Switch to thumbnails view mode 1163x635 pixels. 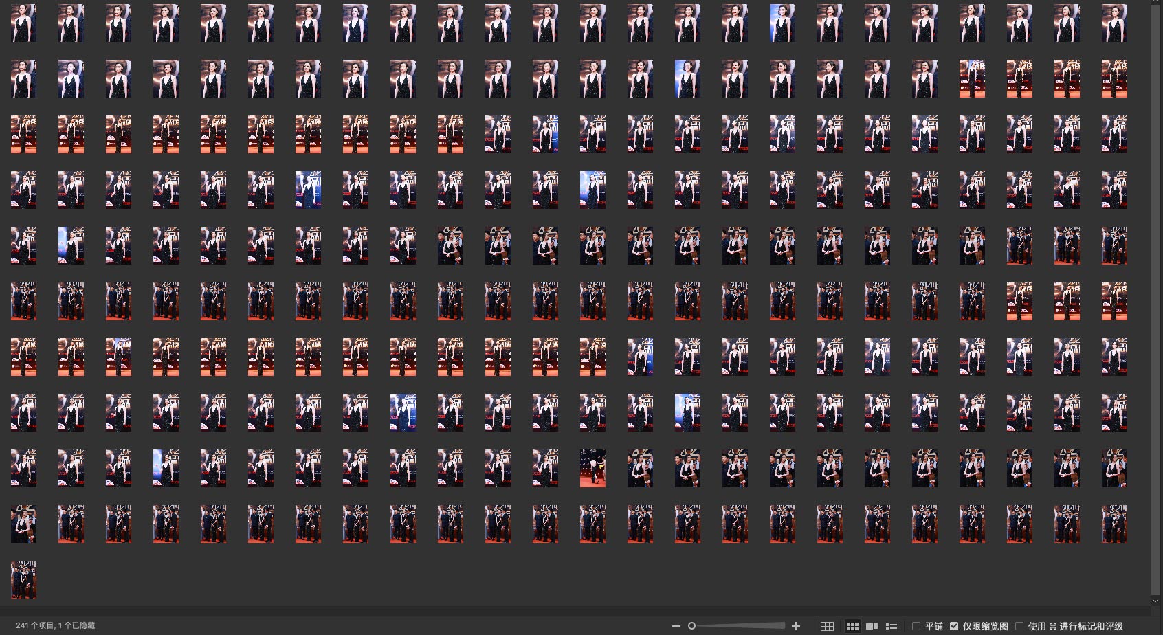click(x=852, y=626)
